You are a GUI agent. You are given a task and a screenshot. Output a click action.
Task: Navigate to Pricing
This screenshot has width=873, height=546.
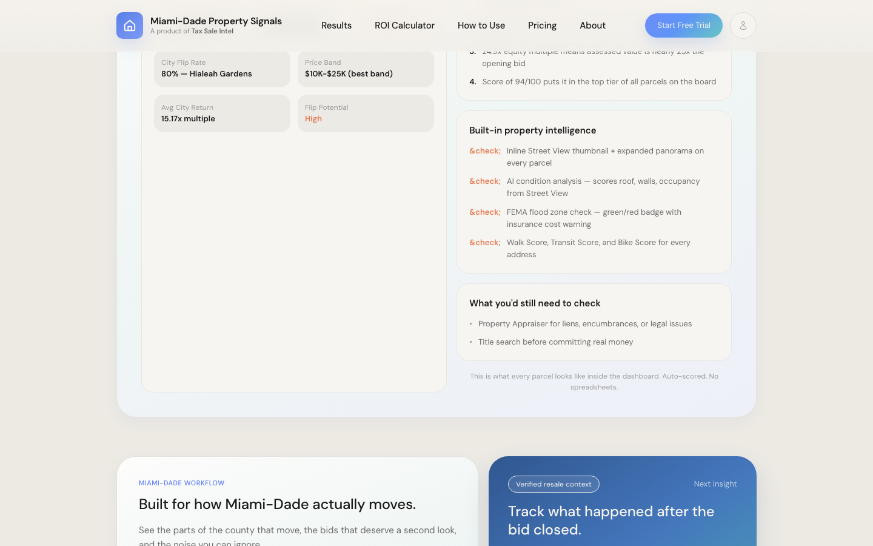(x=542, y=25)
